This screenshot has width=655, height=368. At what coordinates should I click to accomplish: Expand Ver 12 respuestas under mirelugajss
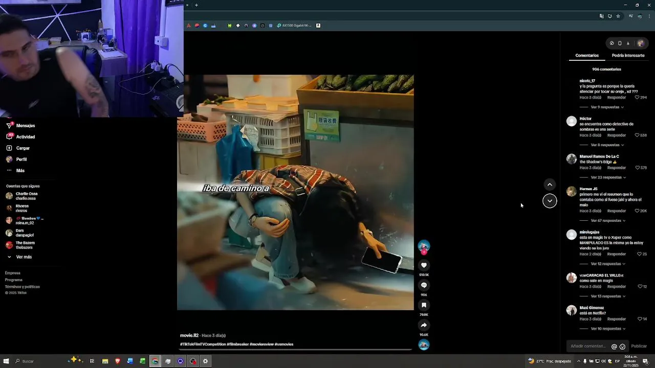tap(608, 264)
